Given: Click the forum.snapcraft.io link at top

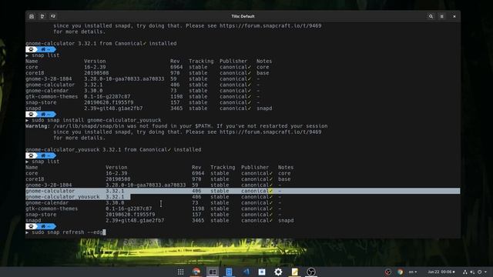Looking at the screenshot, I should [x=270, y=25].
